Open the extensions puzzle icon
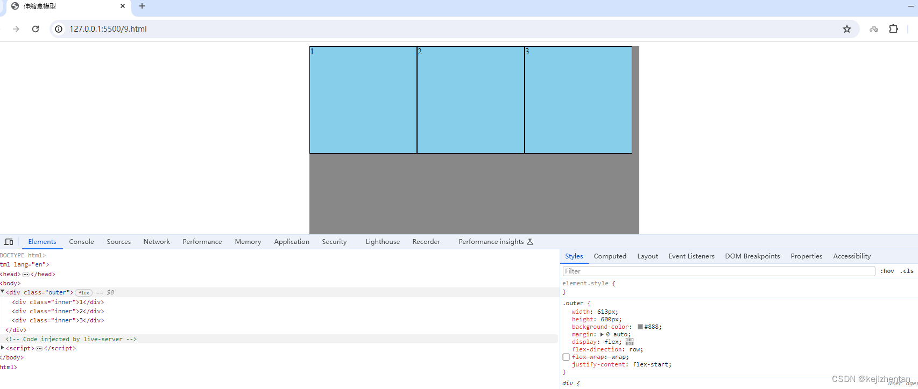 pyautogui.click(x=894, y=29)
